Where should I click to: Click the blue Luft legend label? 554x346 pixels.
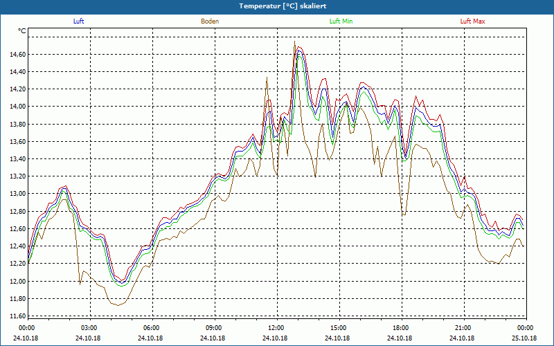(x=78, y=21)
